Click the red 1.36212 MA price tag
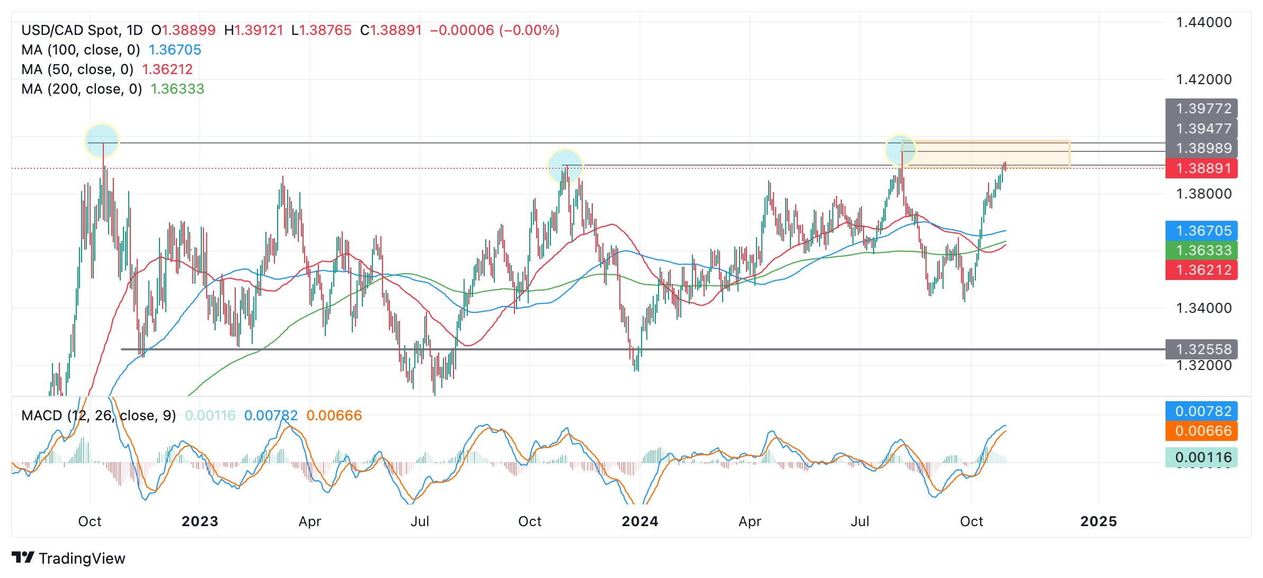1263x578 pixels. point(1201,270)
